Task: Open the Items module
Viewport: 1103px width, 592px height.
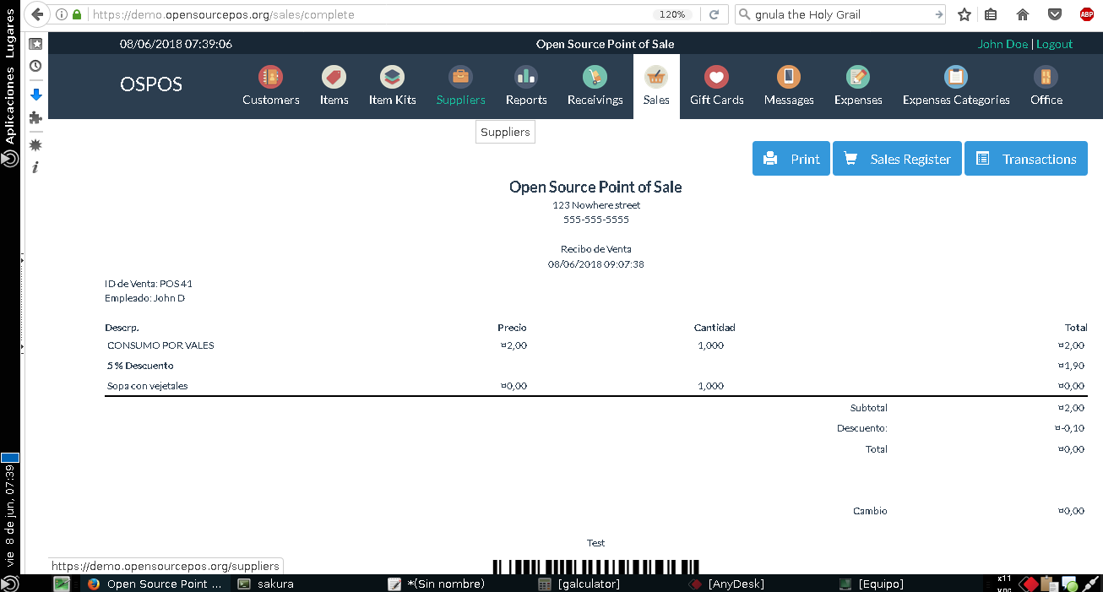Action: [x=333, y=84]
